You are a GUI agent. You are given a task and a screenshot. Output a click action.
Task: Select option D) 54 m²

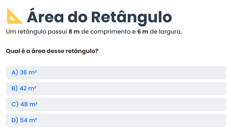[x=116, y=120]
